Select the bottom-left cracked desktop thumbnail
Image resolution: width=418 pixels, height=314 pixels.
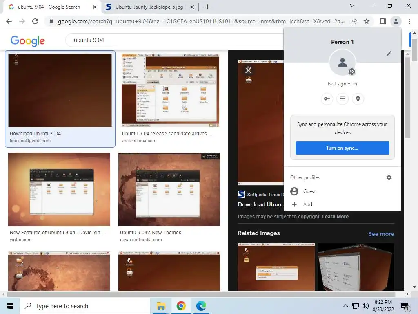point(59,271)
